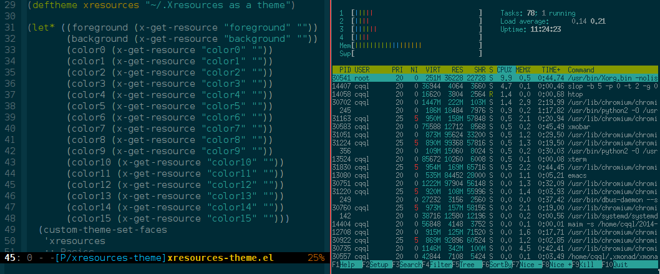Click custom-theme-set-faces on line 49
This screenshot has height=274, width=660.
(105, 230)
